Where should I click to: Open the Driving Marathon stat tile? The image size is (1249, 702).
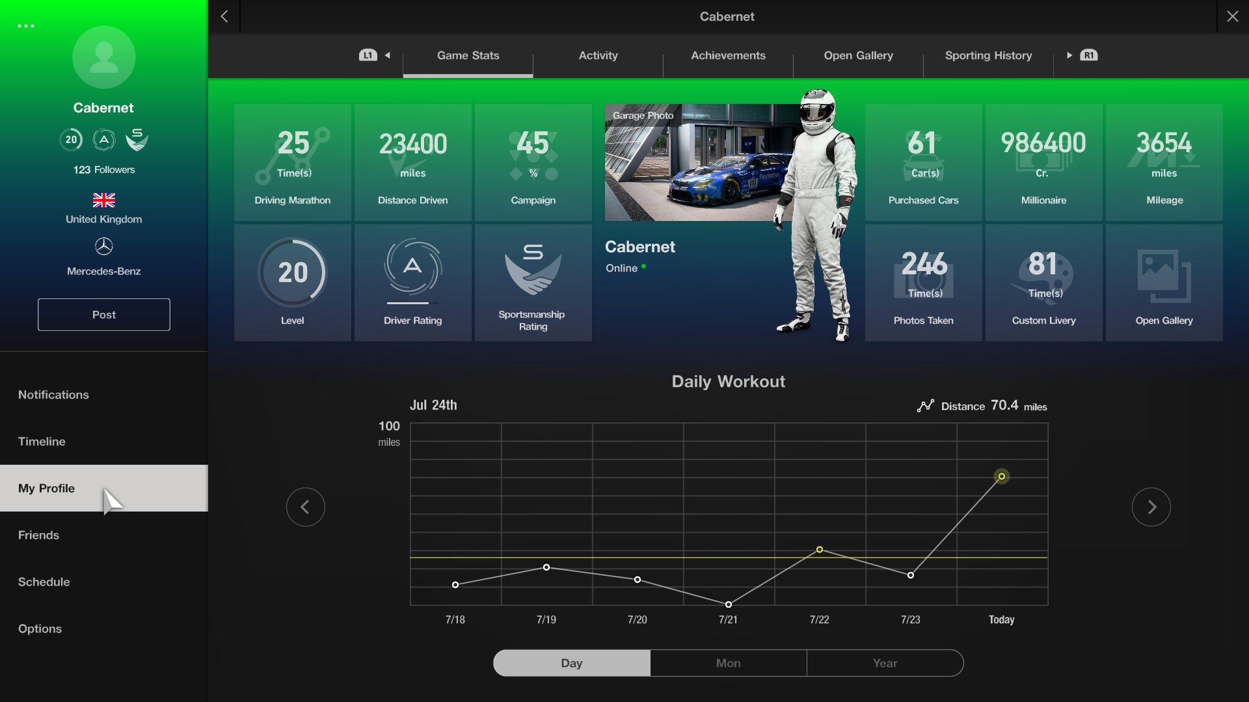292,162
